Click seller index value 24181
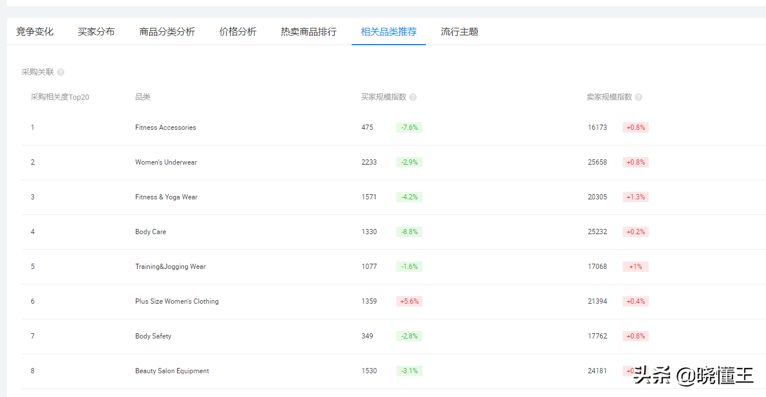Image resolution: width=766 pixels, height=397 pixels. coord(597,371)
